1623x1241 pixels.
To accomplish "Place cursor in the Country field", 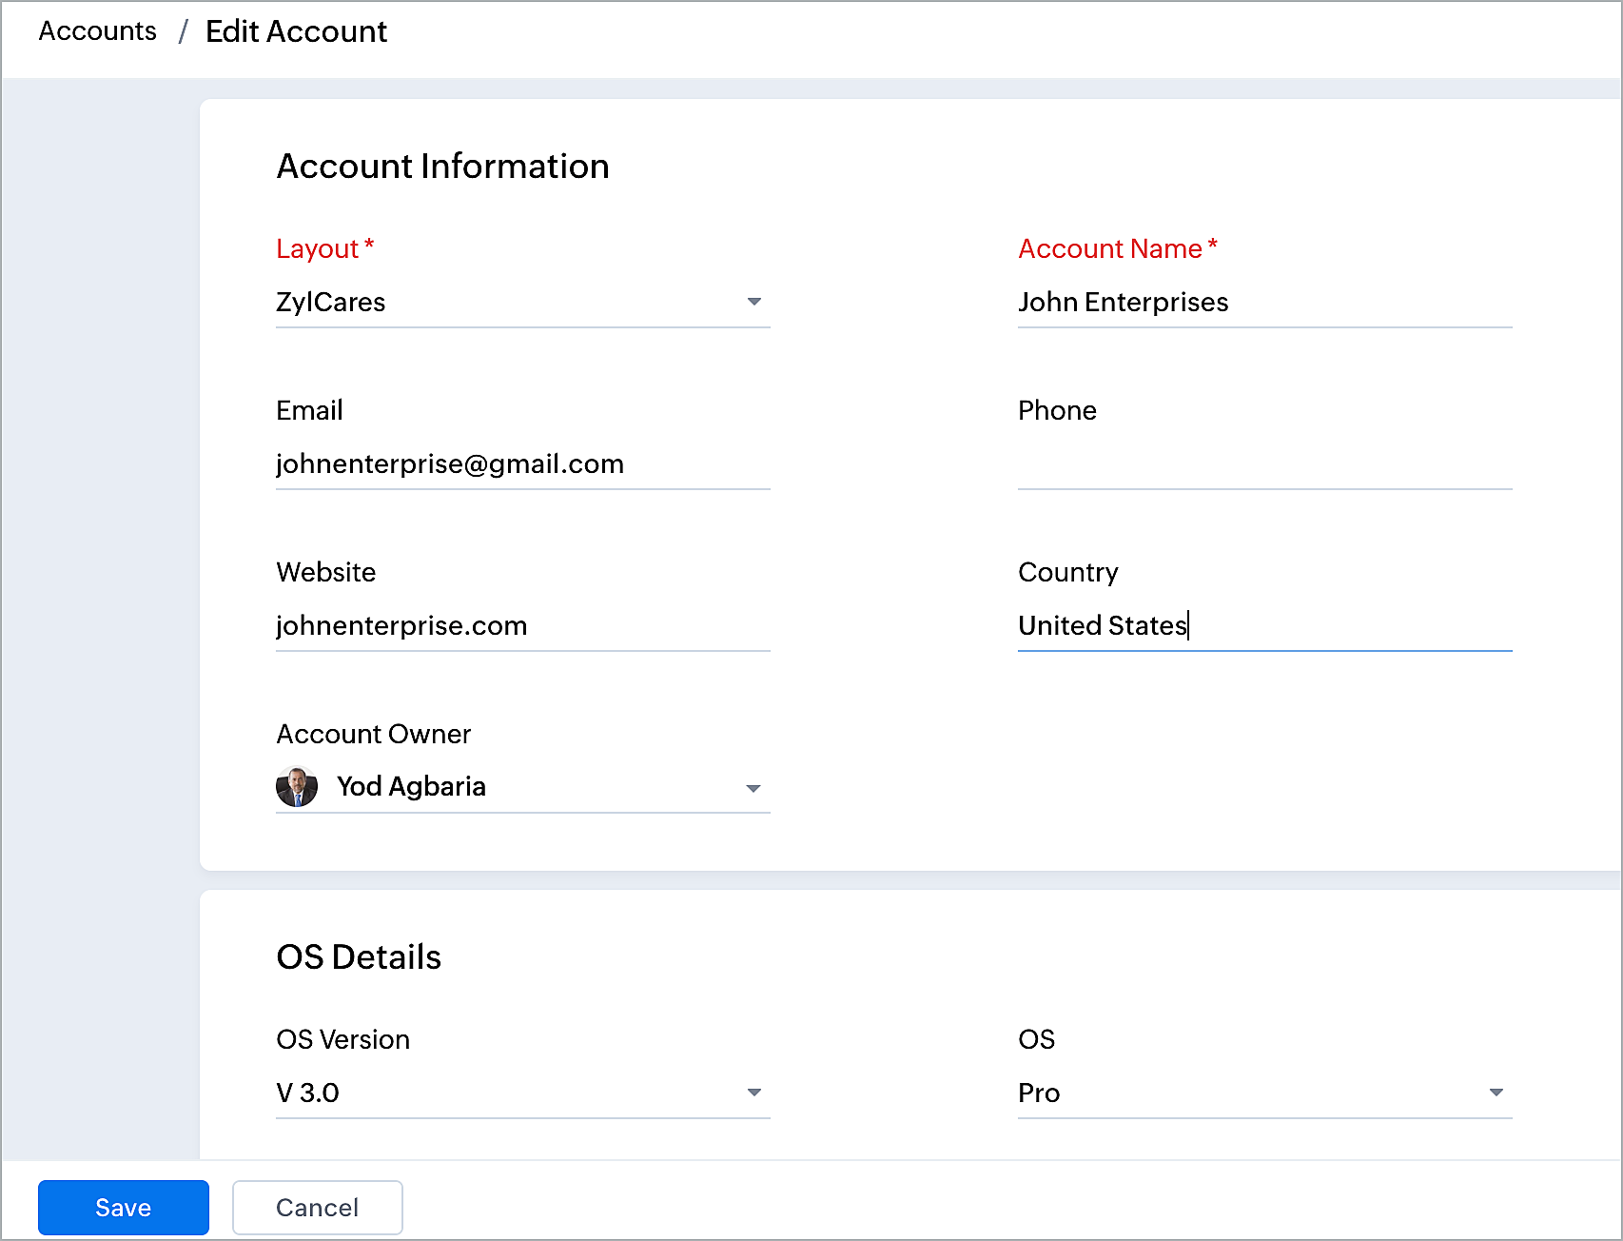I will coord(1263,626).
